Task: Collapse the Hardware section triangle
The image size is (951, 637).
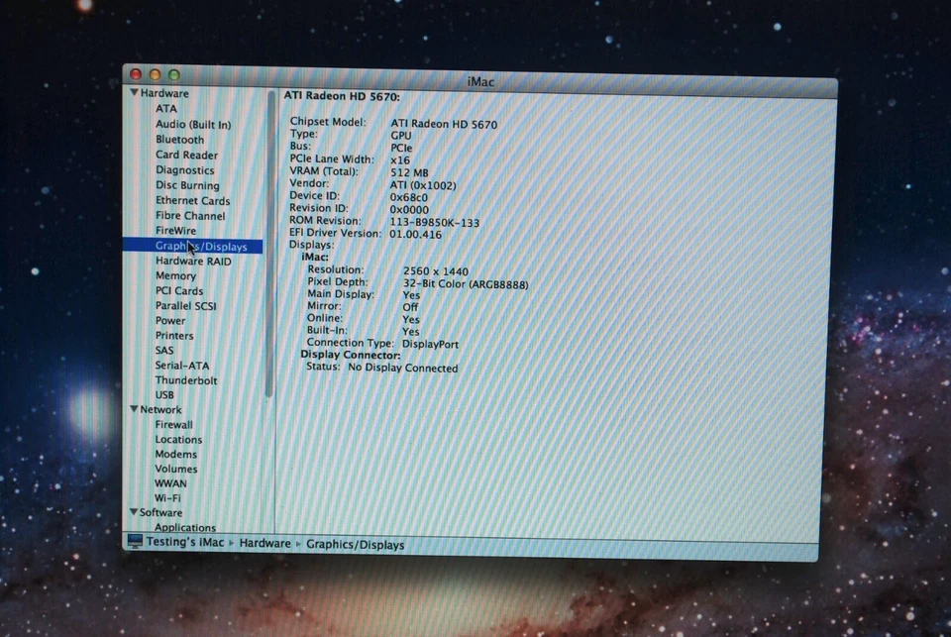Action: click(x=134, y=92)
